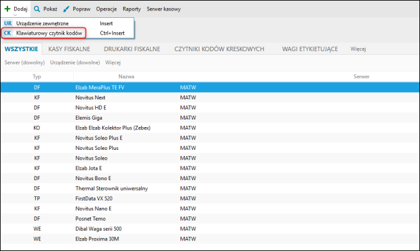The image size is (420, 251).
Task: Open the Urządzenie (dowolne) filter dropdown
Action: coord(74,62)
